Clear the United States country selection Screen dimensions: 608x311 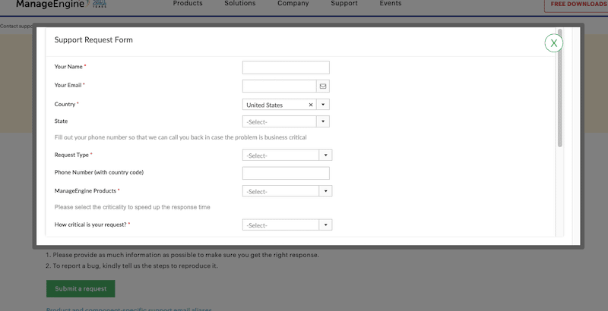[311, 105]
